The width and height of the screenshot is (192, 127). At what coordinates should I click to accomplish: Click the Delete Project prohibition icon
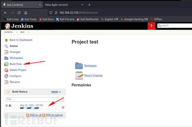click(6, 70)
